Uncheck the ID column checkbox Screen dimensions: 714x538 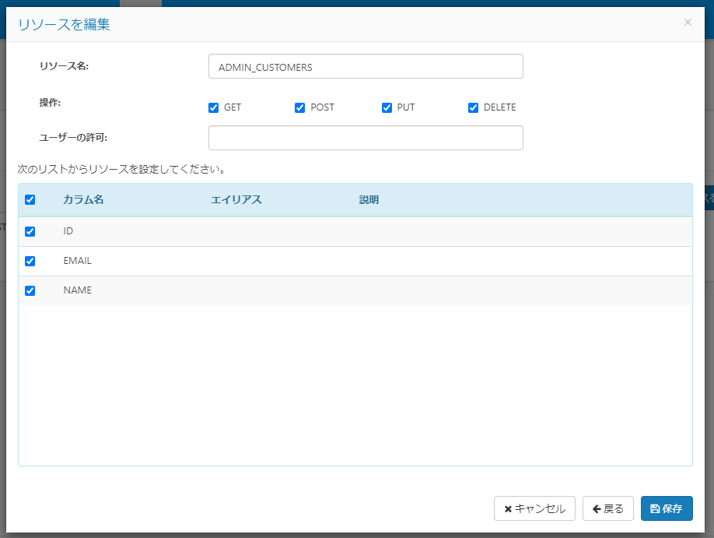pyautogui.click(x=30, y=231)
